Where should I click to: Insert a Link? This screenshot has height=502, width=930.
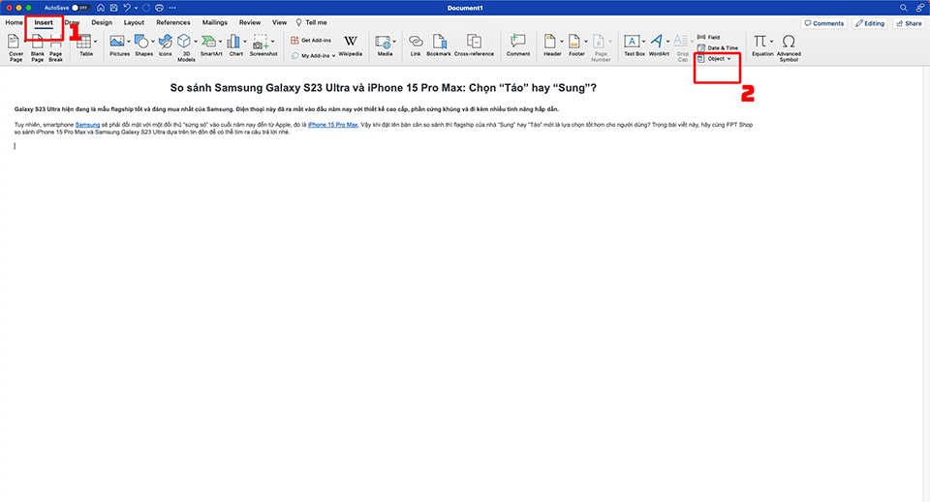point(416,45)
